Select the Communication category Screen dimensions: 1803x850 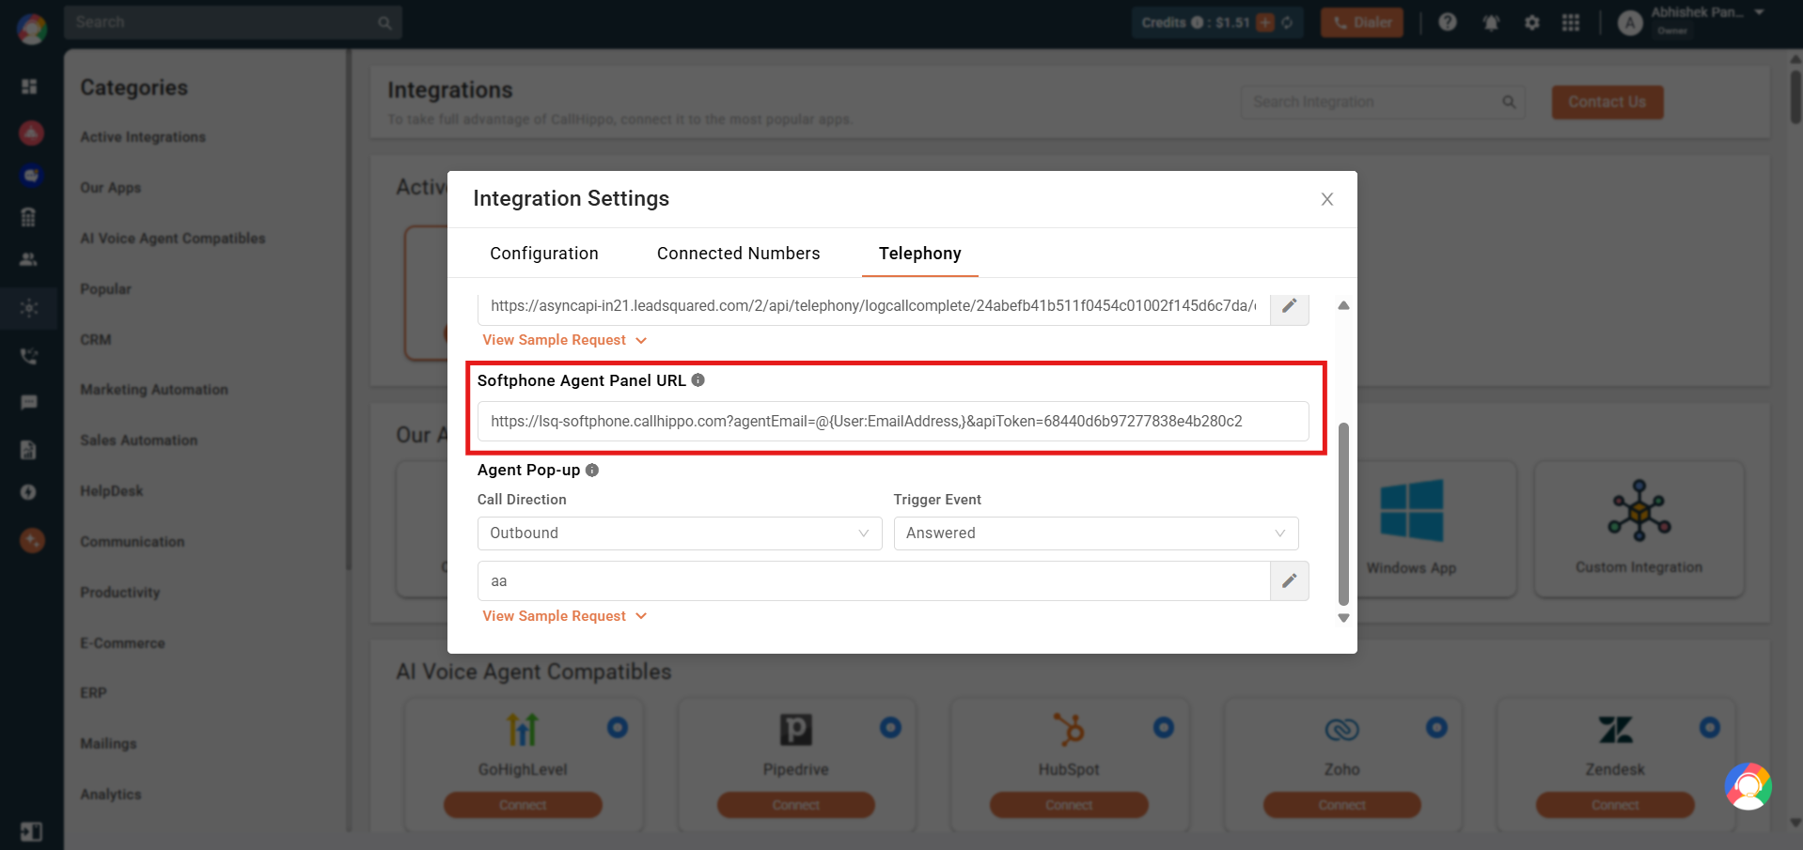[133, 542]
